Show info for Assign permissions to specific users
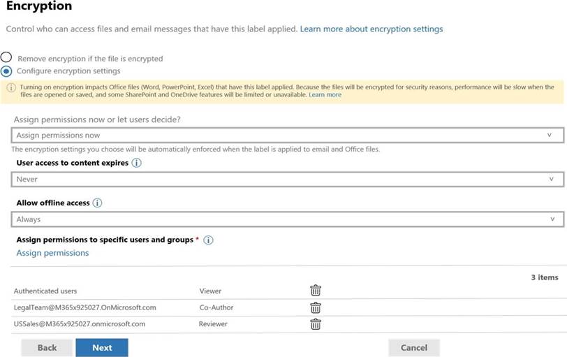The width and height of the screenshot is (567, 357). point(208,240)
